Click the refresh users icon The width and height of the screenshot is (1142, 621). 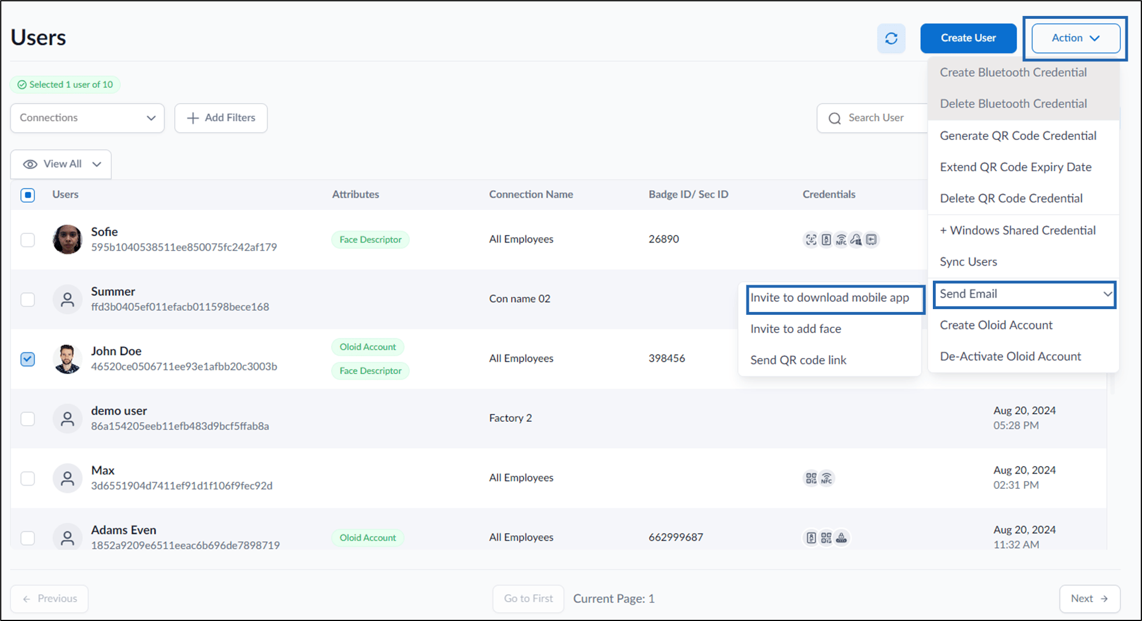point(891,38)
